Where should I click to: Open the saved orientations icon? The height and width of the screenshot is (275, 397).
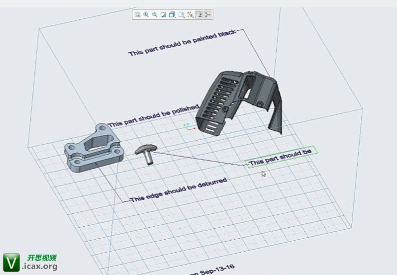[x=181, y=15]
